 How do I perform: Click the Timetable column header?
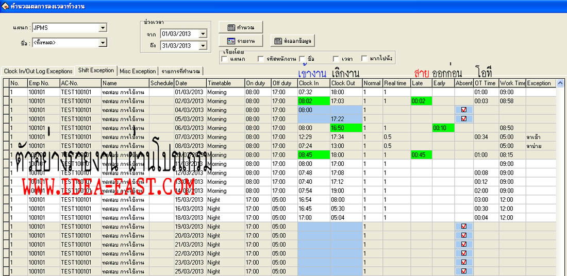tap(225, 83)
